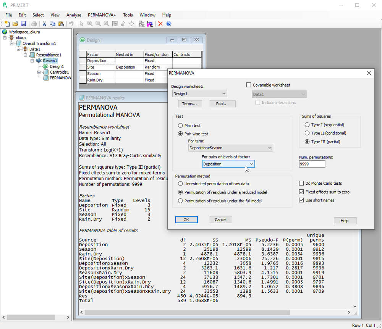The image size is (382, 329).
Task: Expand the Centroids1 tree node
Action: click(x=39, y=72)
